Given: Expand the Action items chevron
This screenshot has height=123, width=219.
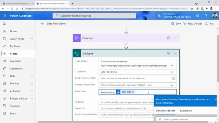Looking at the screenshot, I should point(32,39).
